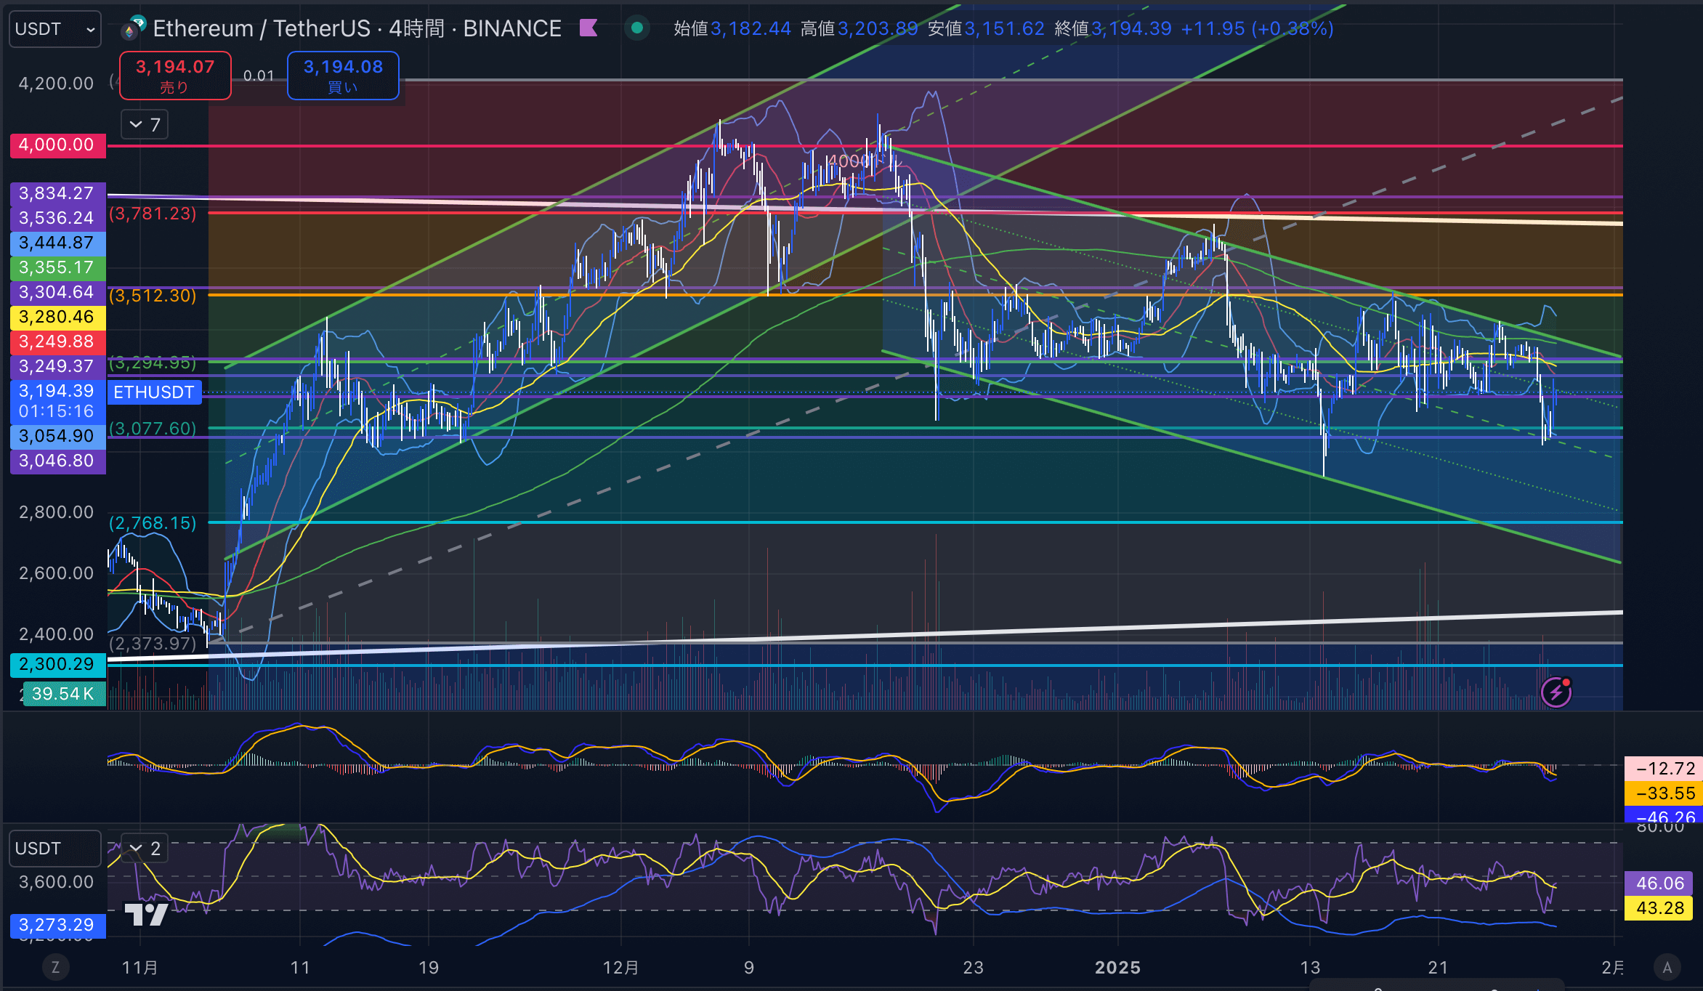The height and width of the screenshot is (991, 1703).
Task: Select the 3,536.24 price label
Action: tap(57, 218)
